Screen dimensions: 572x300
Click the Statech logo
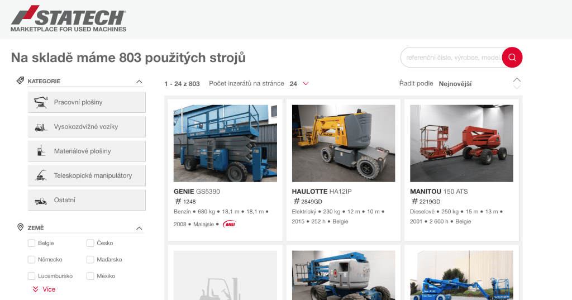coord(68,19)
